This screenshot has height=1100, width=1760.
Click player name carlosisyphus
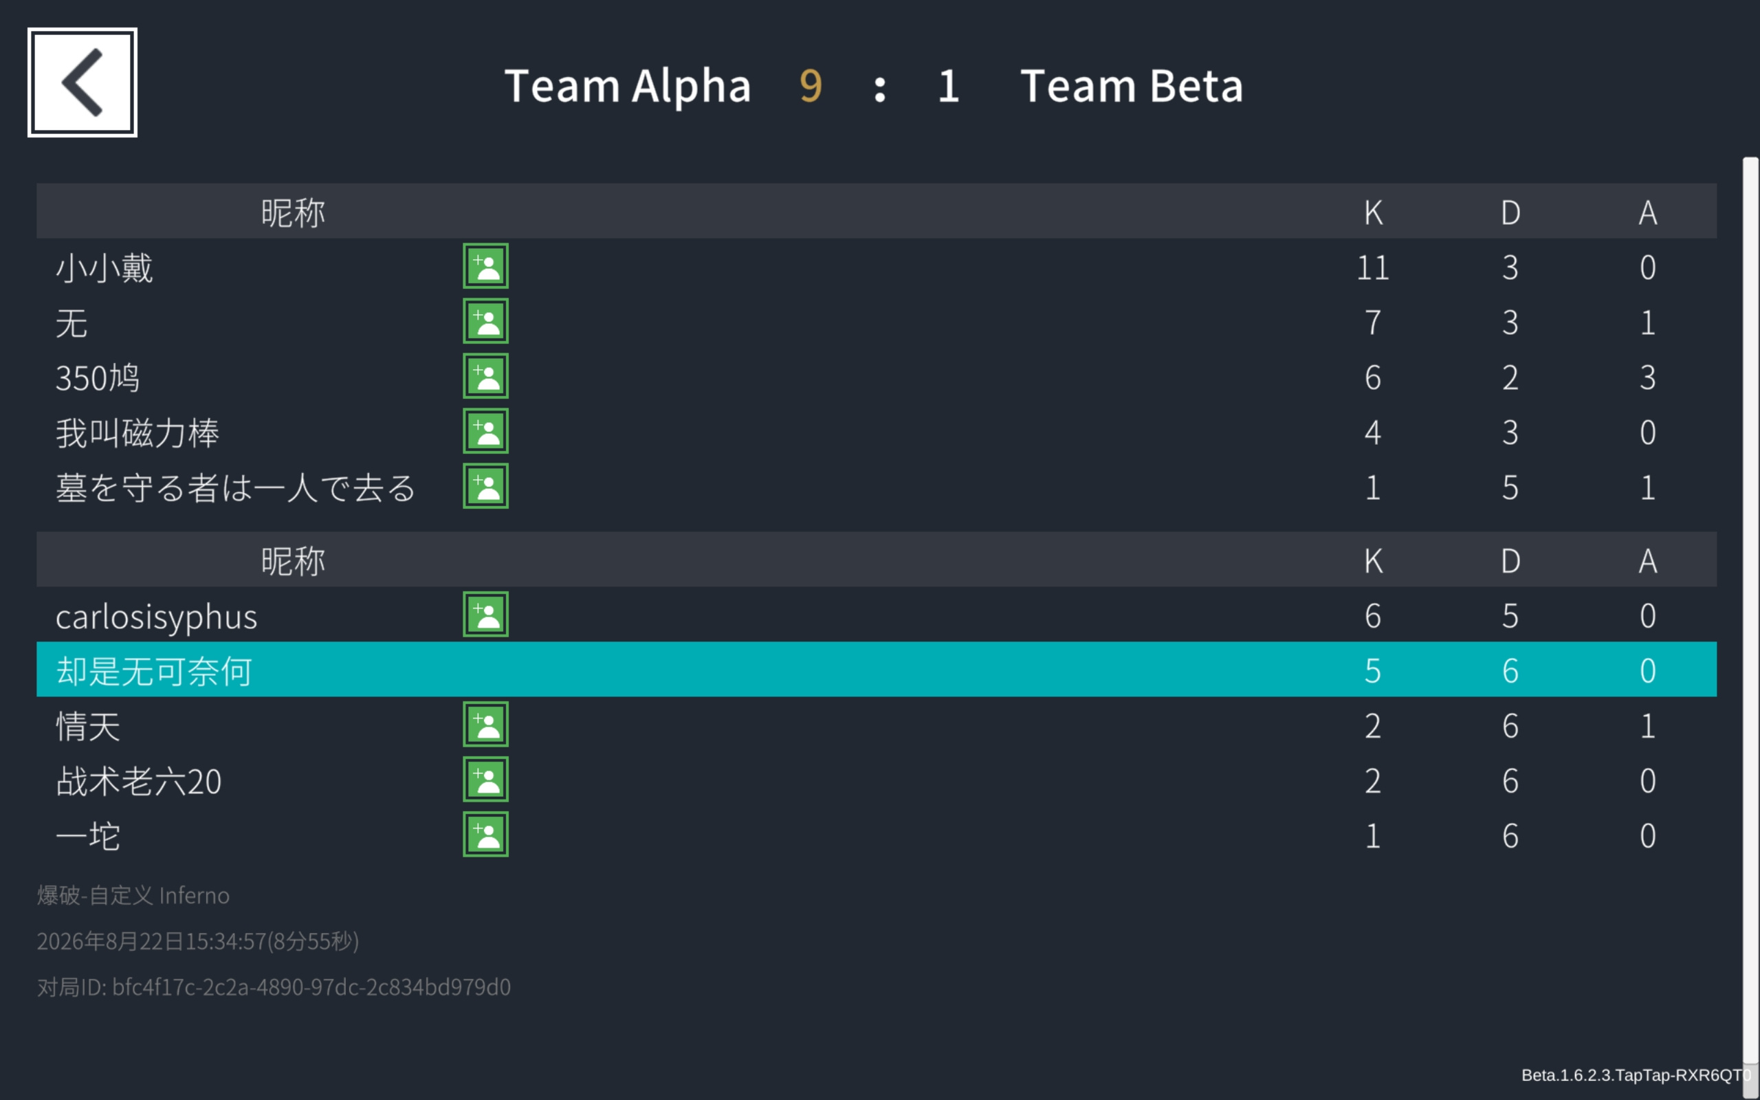(156, 617)
